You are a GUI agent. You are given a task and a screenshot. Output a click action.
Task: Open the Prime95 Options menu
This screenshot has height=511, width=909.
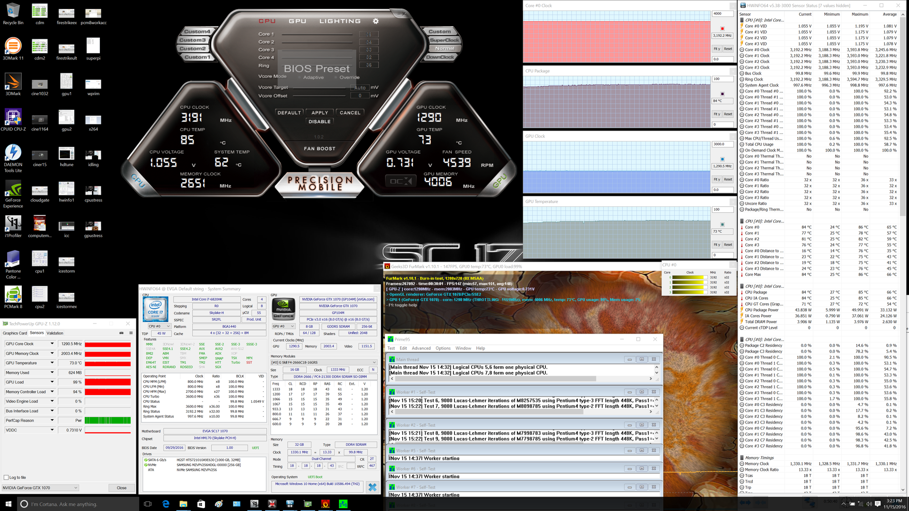coord(443,348)
